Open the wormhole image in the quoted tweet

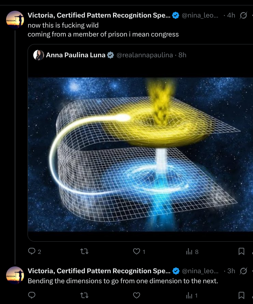[x=140, y=154]
